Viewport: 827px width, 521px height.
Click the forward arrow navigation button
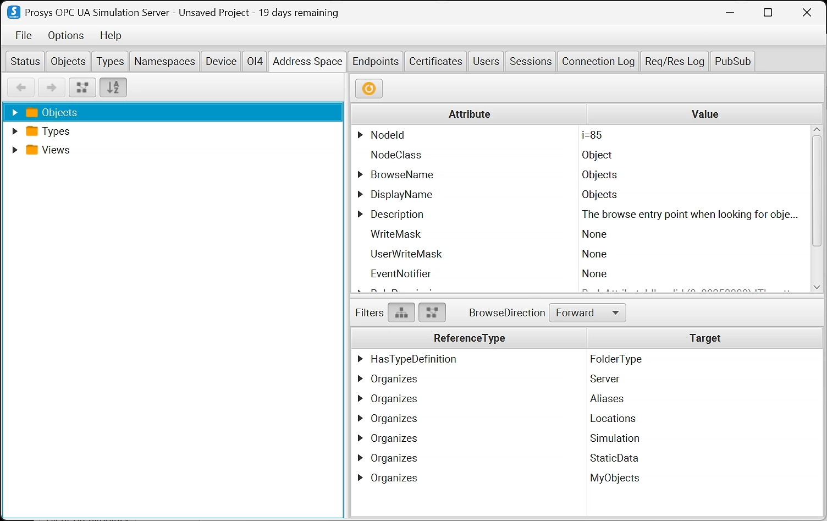(52, 87)
